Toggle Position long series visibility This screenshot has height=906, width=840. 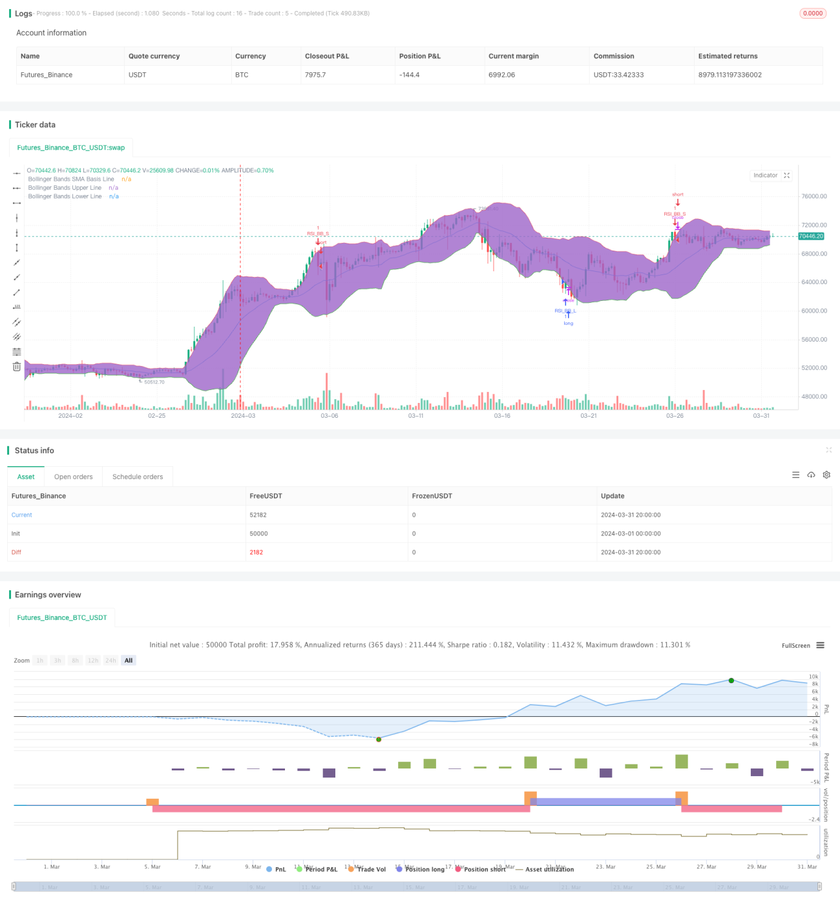click(420, 869)
